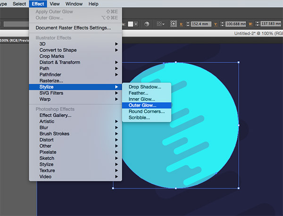Open Document Raster Effects Settings
Image resolution: width=283 pixels, height=216 pixels.
[x=73, y=28]
